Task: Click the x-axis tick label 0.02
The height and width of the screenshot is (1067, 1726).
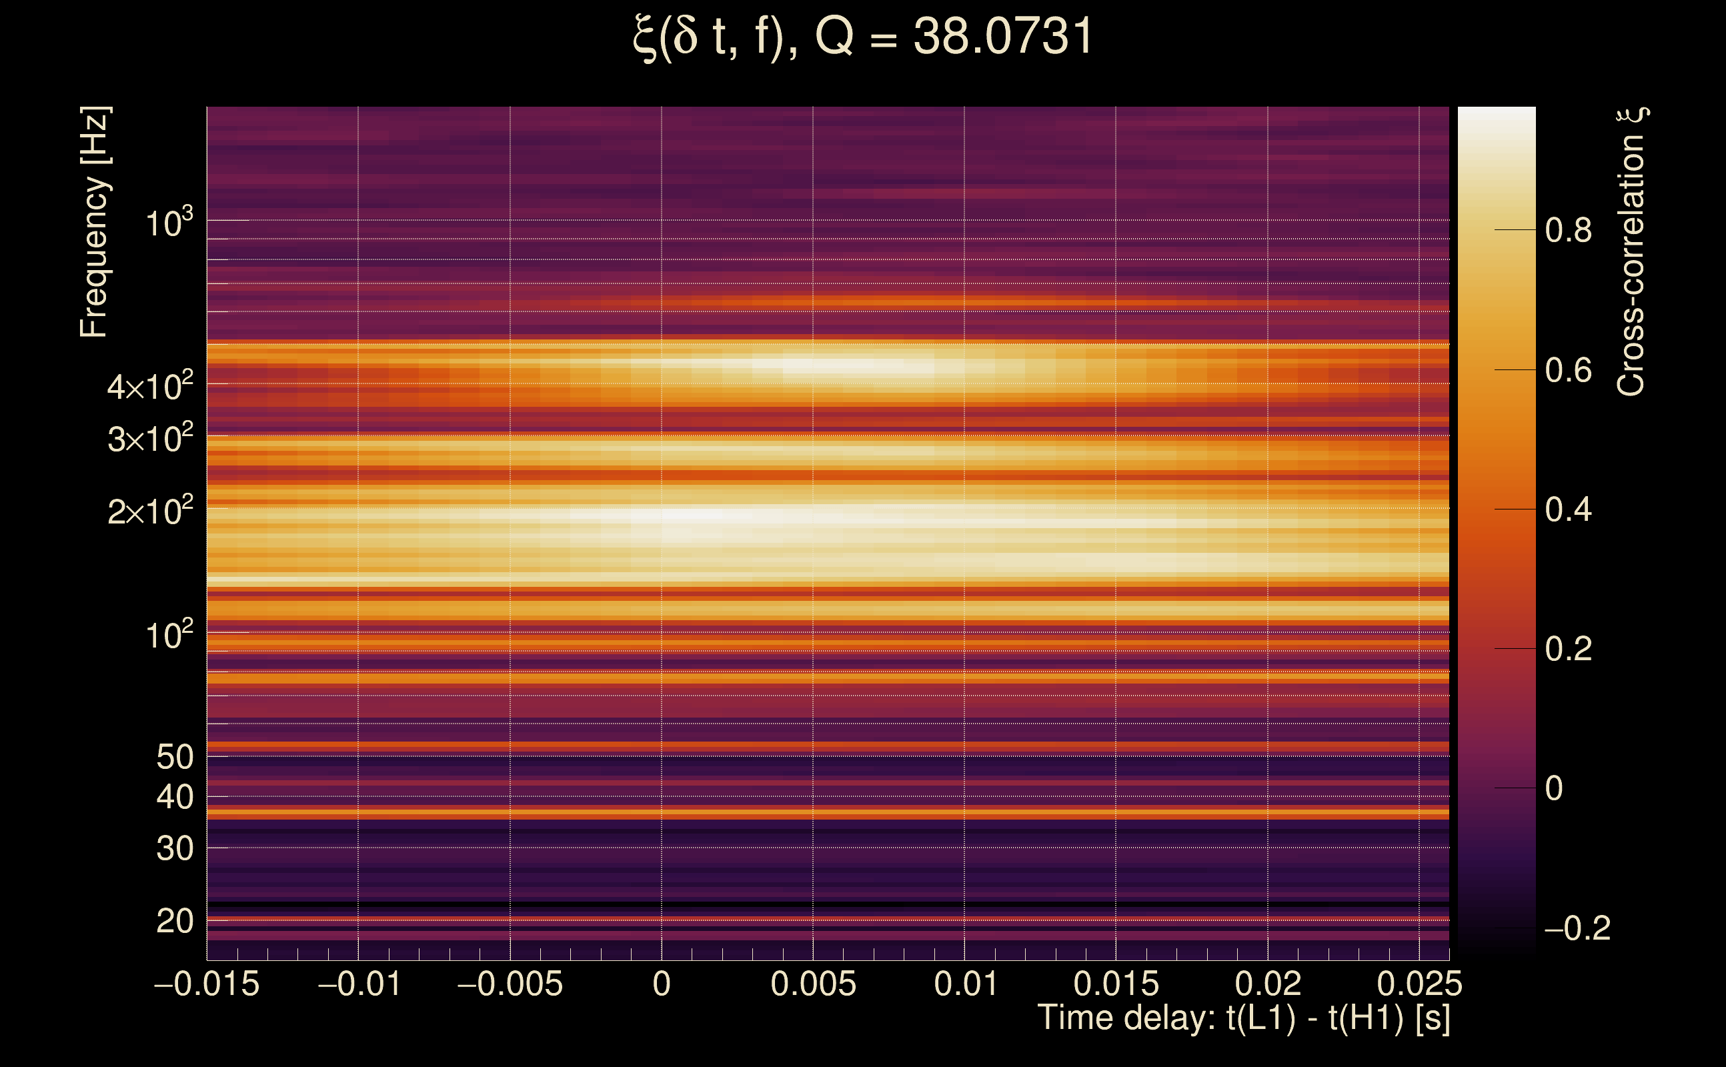Action: point(1267,984)
